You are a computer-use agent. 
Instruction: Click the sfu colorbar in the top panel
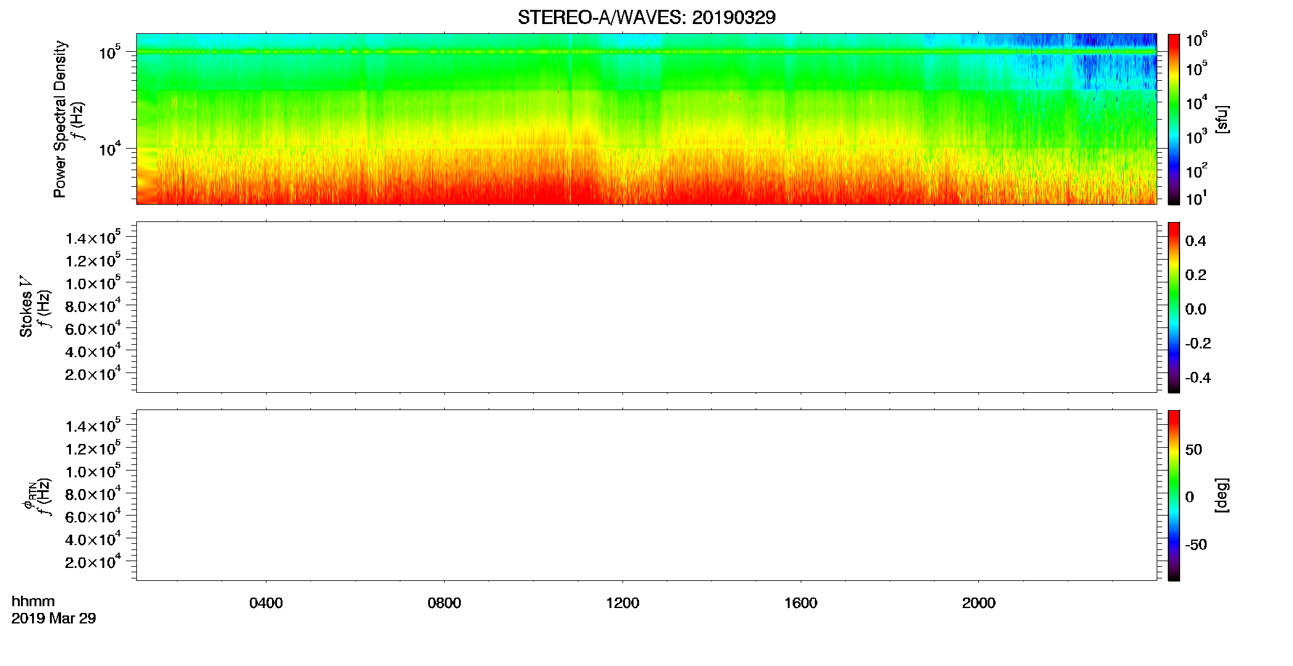[1174, 119]
